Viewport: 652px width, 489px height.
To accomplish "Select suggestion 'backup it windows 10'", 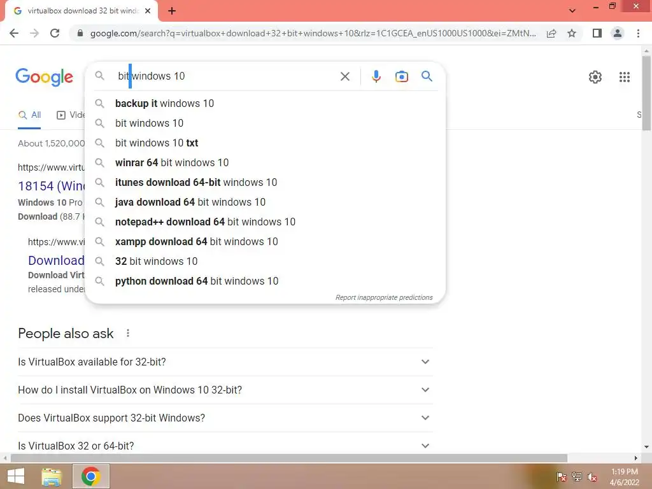I will (265, 104).
